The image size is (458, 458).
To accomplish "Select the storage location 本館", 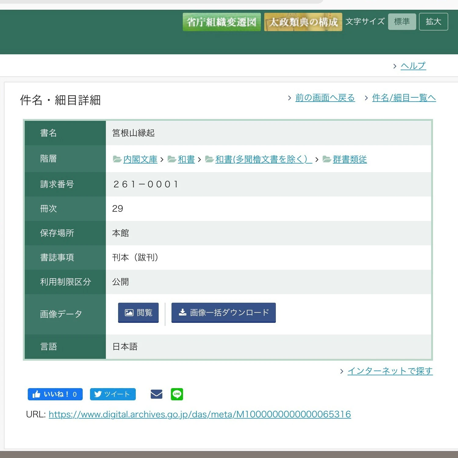I will [x=121, y=233].
